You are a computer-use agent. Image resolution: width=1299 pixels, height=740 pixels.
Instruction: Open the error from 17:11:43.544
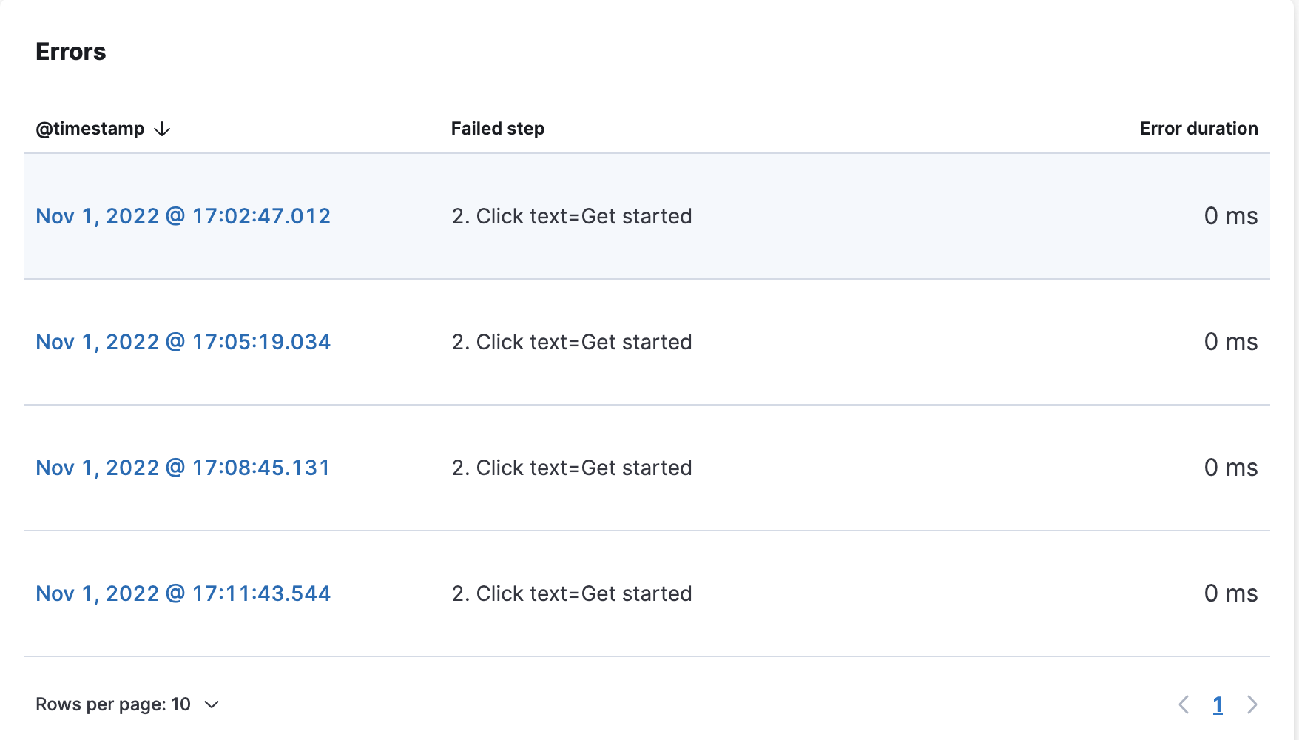click(183, 593)
